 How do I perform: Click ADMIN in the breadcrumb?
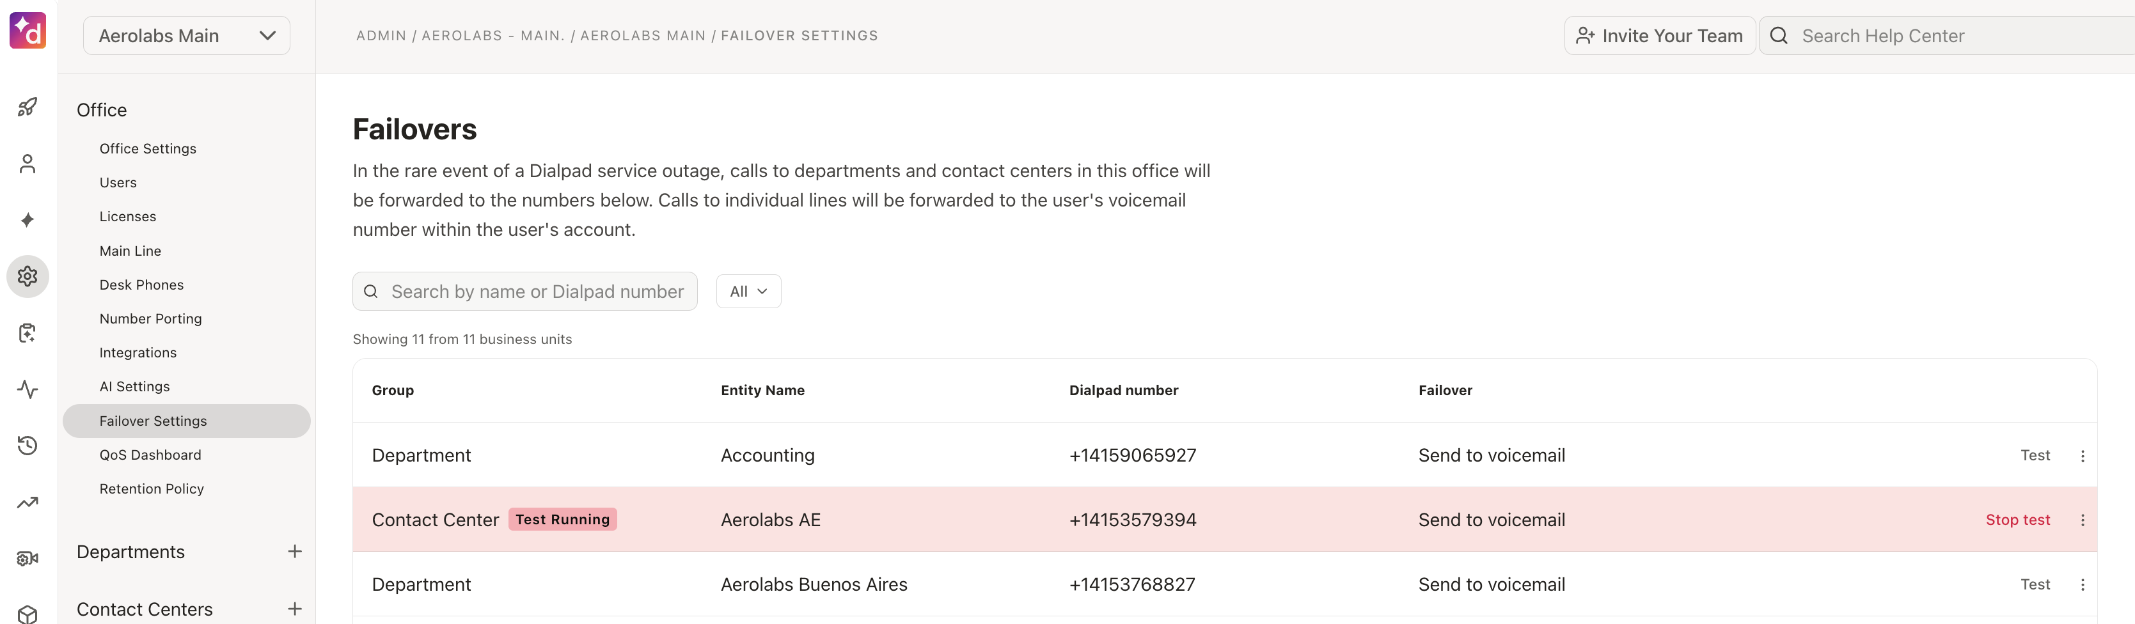click(x=381, y=36)
